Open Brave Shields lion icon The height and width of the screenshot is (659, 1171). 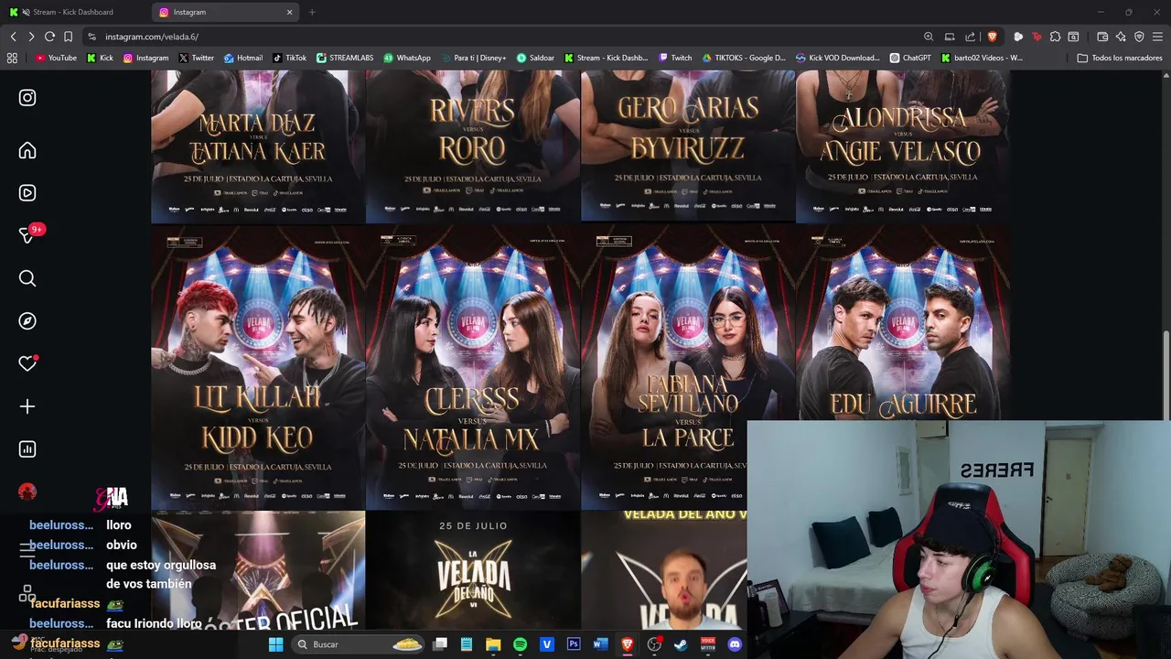coord(993,37)
